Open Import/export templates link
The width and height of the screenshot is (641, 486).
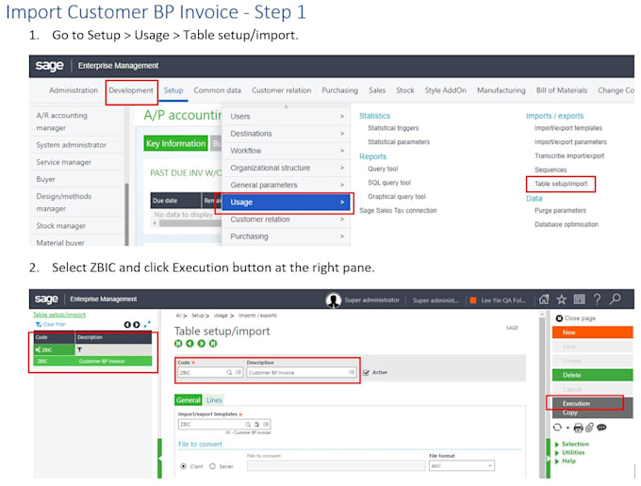point(568,128)
